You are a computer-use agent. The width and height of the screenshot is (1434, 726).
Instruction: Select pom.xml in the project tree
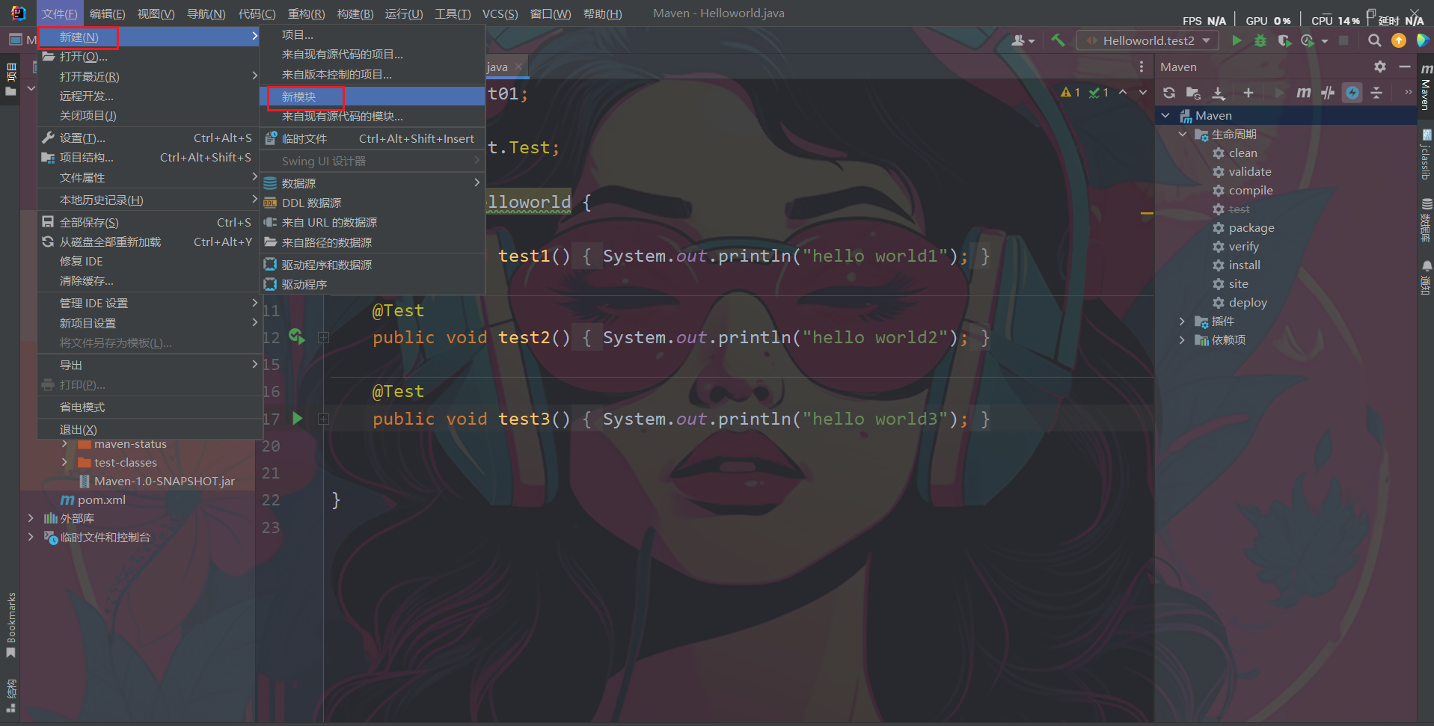click(94, 500)
